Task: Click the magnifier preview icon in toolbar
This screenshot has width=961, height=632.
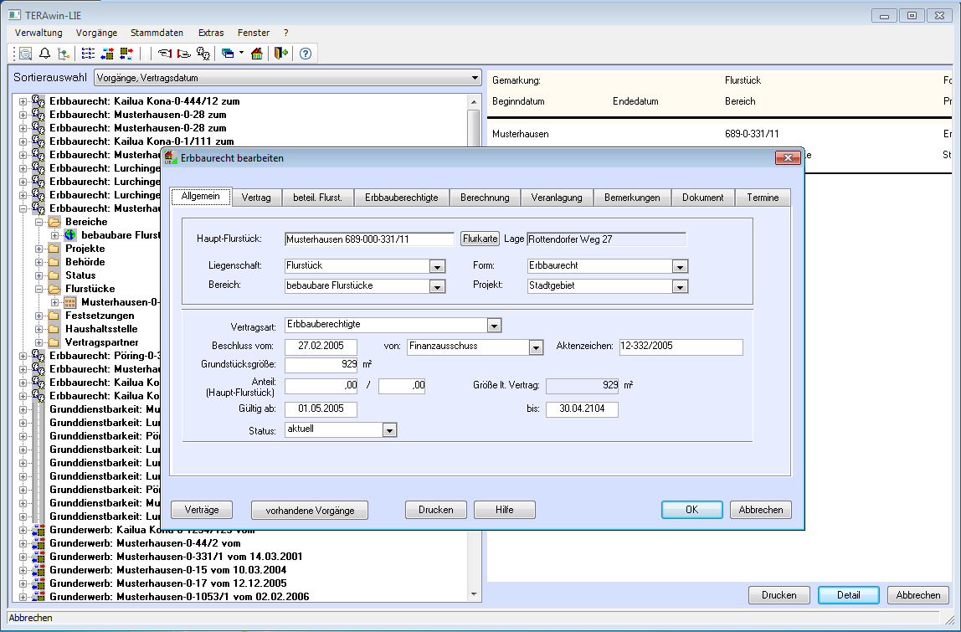Action: click(25, 54)
